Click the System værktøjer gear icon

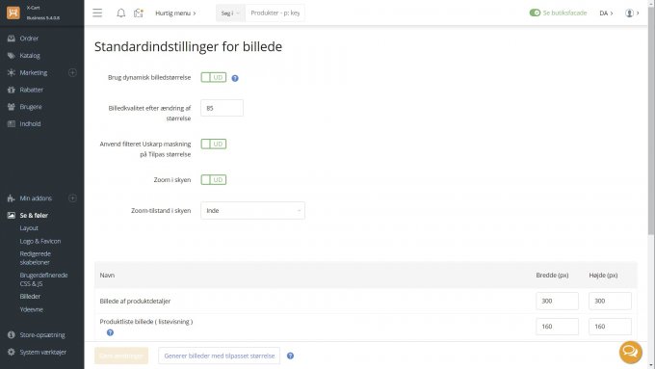[12, 353]
